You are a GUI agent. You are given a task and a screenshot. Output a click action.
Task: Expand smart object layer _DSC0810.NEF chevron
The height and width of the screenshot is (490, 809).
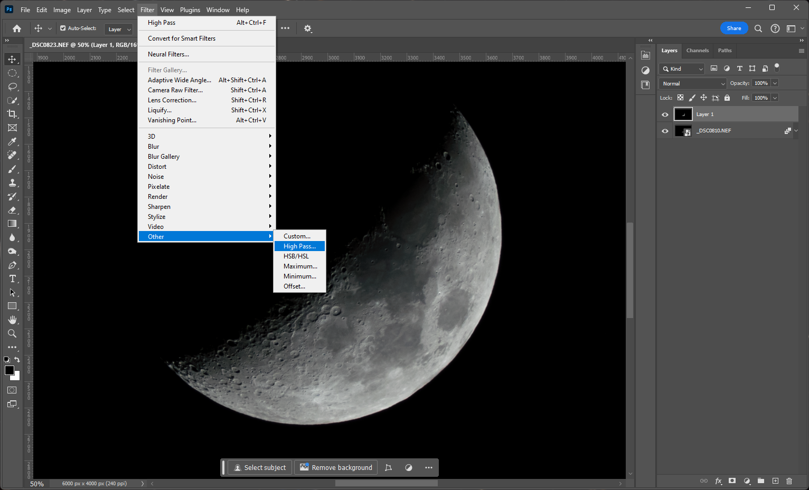click(x=796, y=131)
